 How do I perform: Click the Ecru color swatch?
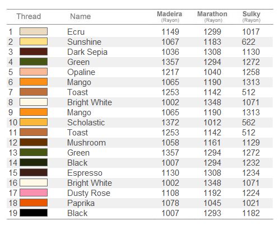pos(34,31)
